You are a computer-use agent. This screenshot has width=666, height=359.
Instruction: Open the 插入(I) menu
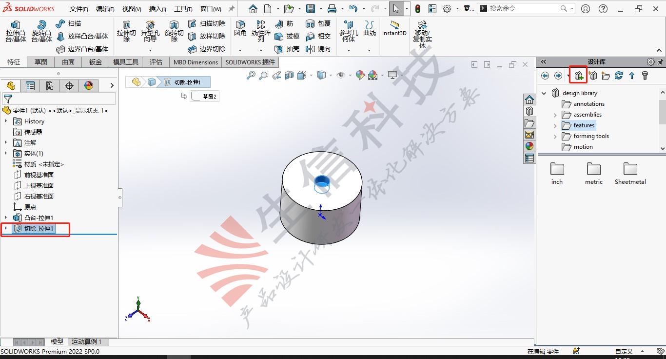(157, 9)
